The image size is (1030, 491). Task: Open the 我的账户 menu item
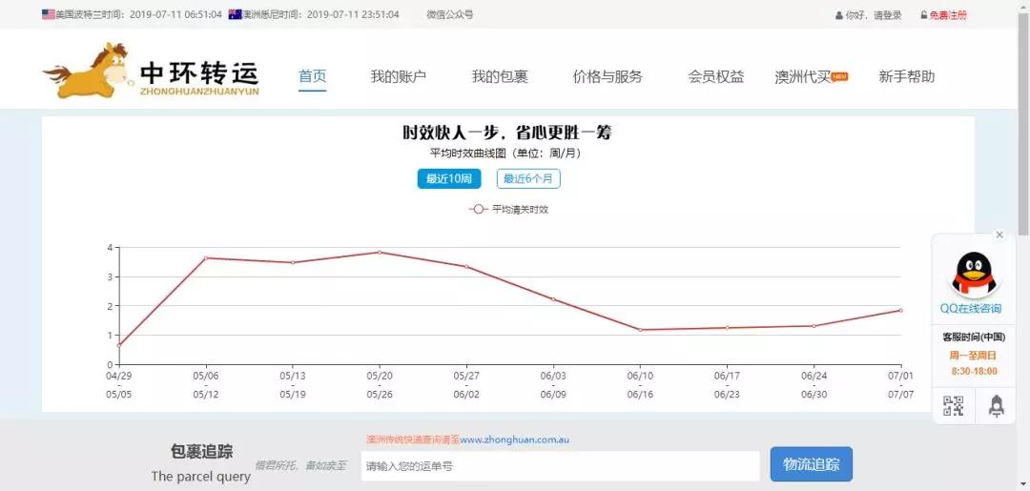(398, 76)
